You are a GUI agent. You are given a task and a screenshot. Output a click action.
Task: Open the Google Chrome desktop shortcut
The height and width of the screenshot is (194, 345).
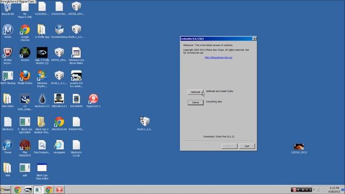click(x=25, y=32)
